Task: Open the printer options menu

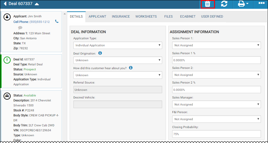Action: tap(243, 4)
